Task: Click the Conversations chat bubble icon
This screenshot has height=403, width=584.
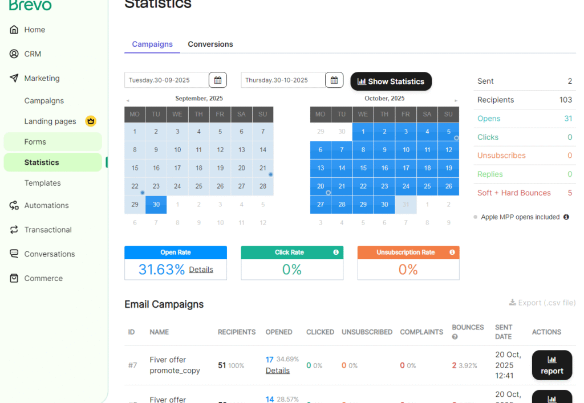Action: (14, 254)
